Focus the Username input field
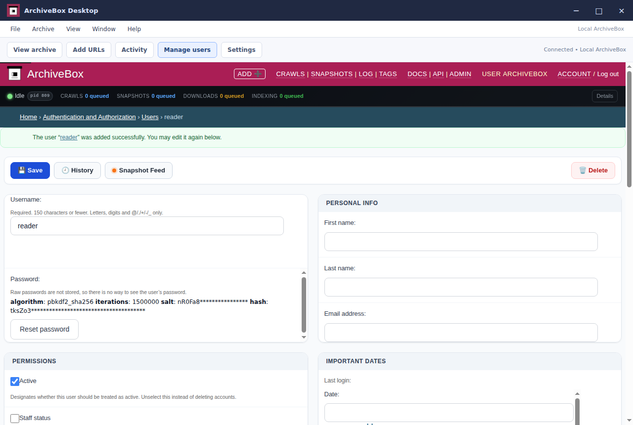The width and height of the screenshot is (633, 425). [147, 226]
